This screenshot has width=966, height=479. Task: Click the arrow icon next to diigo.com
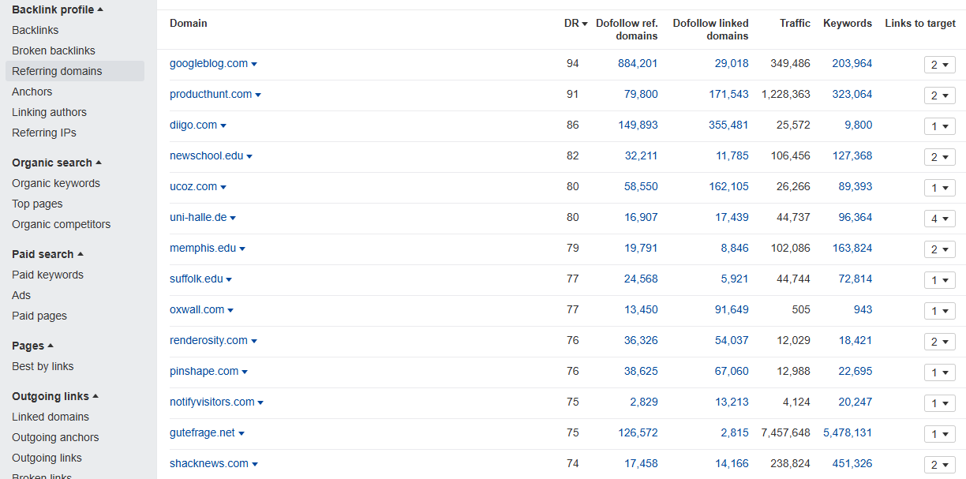pos(223,125)
